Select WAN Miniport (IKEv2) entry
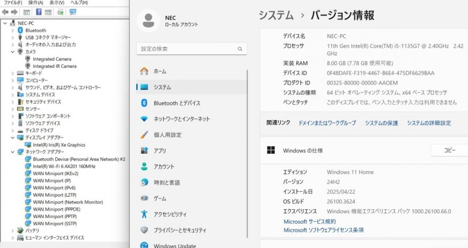Image resolution: width=468 pixels, height=248 pixels. (56, 174)
